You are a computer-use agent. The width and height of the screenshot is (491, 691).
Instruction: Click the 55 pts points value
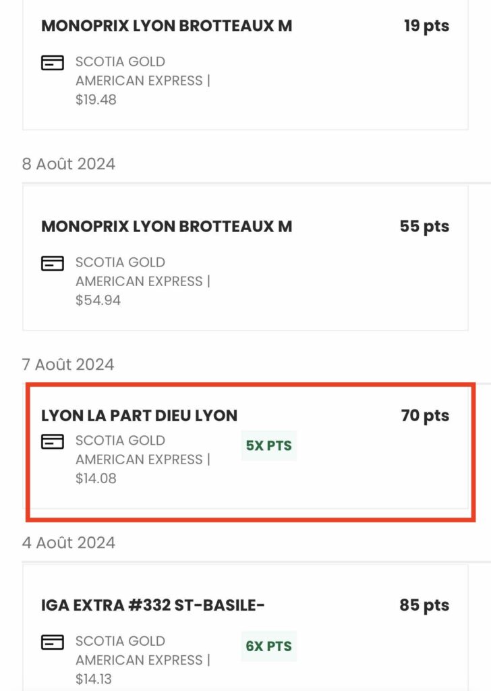coord(424,226)
